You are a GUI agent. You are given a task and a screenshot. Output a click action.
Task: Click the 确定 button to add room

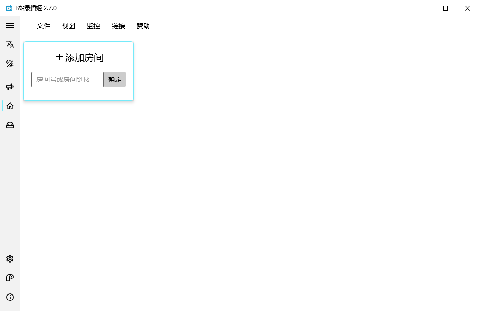[x=115, y=79]
